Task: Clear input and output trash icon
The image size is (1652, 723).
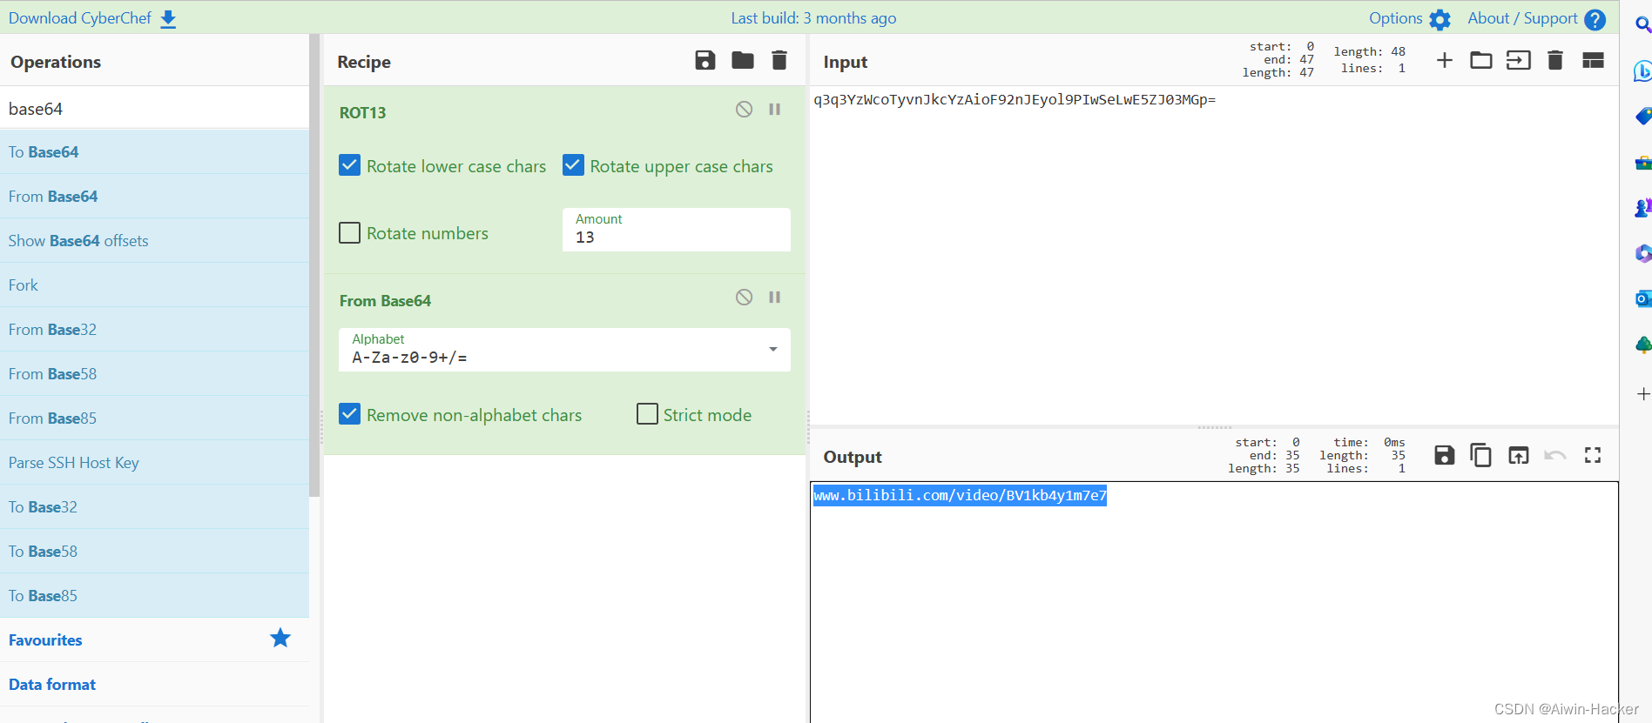Action: click(1555, 60)
